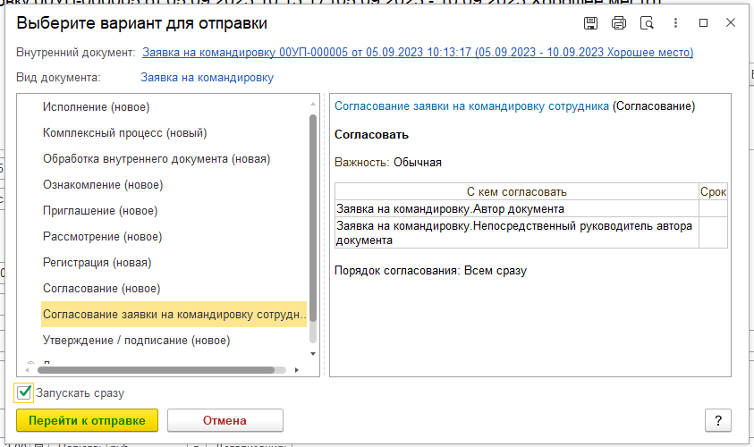
Task: Click the list's vertical scrollbar down arrow
Action: coord(313,354)
